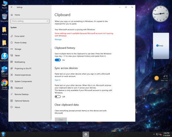Click the weather gadget showing -4°C
Viewport: 172px width, 137px height.
click(161, 78)
